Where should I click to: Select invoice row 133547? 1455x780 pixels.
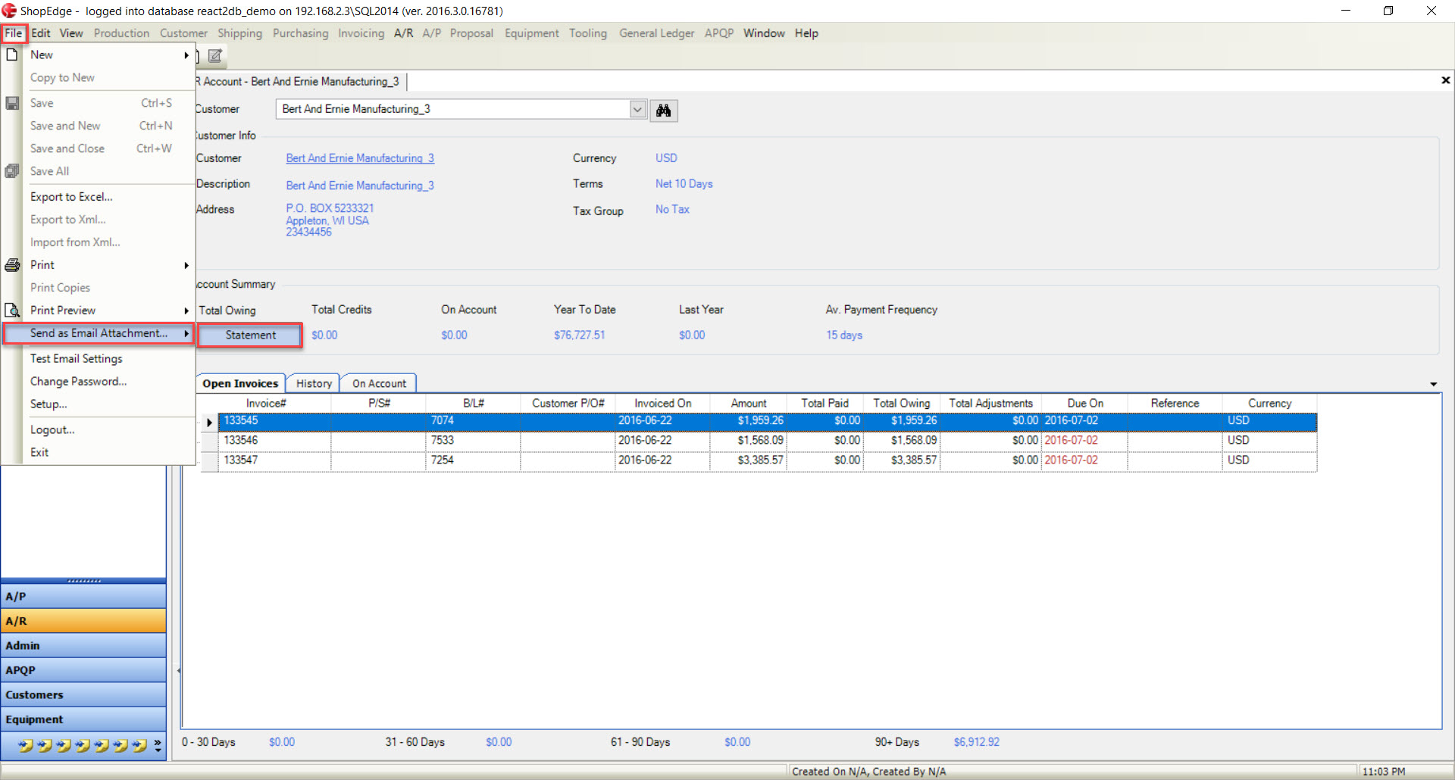click(x=767, y=460)
